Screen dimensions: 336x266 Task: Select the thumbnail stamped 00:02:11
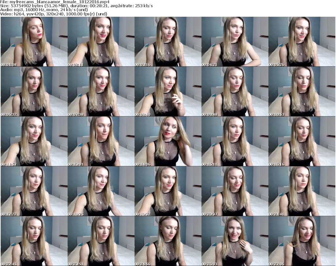click(101, 42)
